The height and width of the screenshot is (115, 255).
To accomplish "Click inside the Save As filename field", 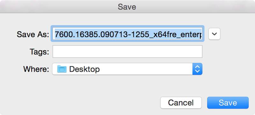I will coord(127,34).
